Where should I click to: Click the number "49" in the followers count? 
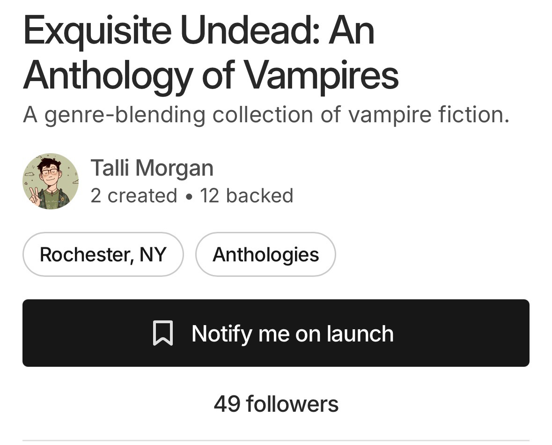pyautogui.click(x=228, y=404)
